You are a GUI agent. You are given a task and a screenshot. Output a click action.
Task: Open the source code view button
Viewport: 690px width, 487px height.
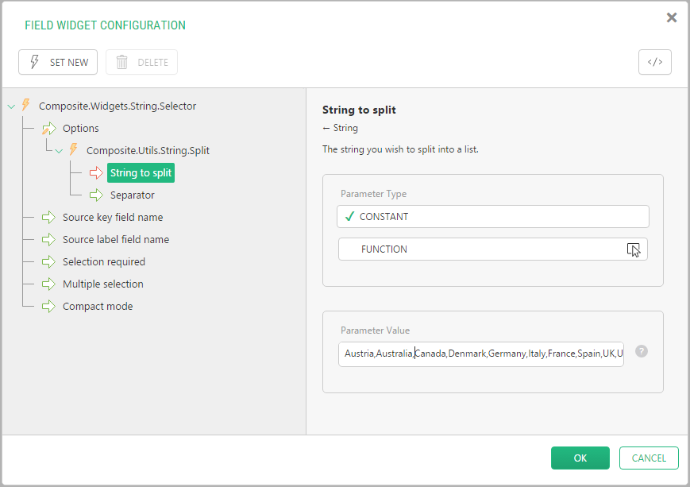[654, 62]
